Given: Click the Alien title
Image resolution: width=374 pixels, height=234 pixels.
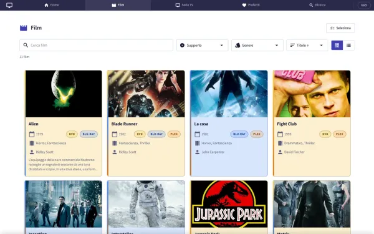Looking at the screenshot, I should (x=34, y=124).
